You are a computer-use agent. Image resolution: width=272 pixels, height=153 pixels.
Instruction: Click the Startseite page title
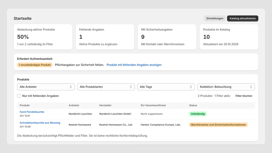tap(22, 18)
